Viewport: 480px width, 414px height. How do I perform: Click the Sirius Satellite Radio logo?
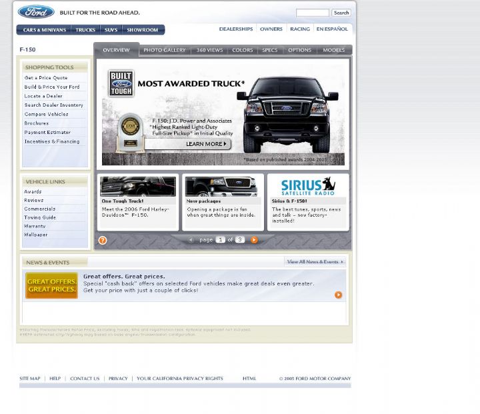pyautogui.click(x=307, y=186)
